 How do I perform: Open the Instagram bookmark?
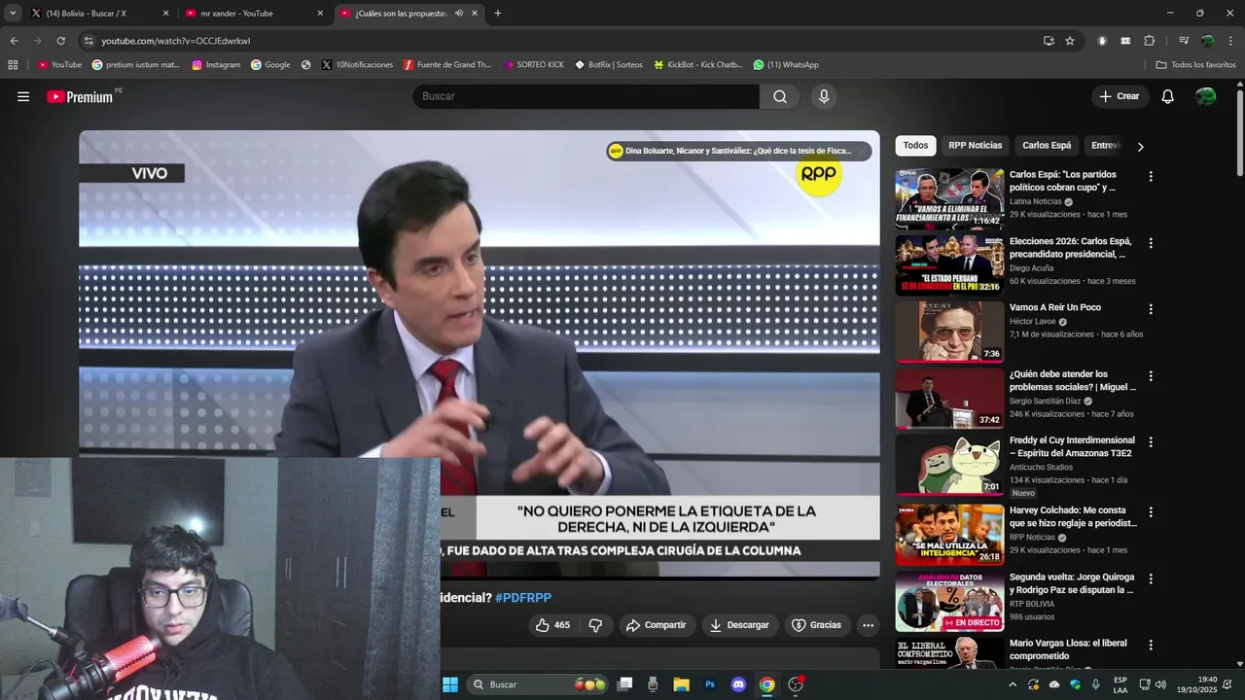[216, 65]
